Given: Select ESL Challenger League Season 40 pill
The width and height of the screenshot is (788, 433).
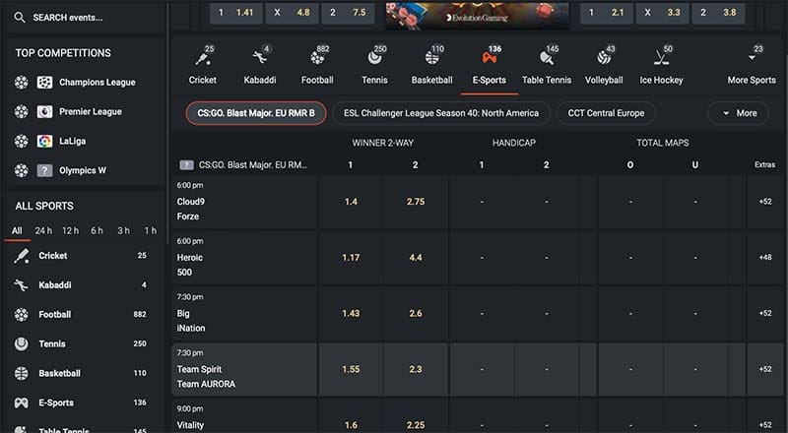Looking at the screenshot, I should click(x=441, y=113).
